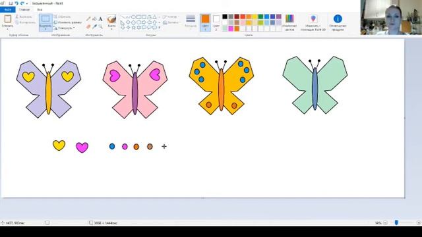Image resolution: width=422 pixels, height=237 pixels.
Task: Pick the yellow color swatch
Action: click(255, 16)
